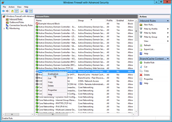Expand the Monitoring tree node

coord(4,29)
